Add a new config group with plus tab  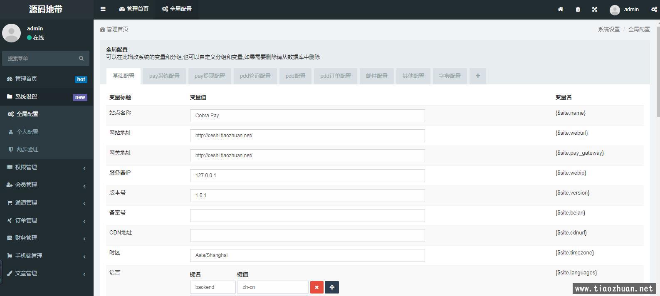(x=477, y=76)
